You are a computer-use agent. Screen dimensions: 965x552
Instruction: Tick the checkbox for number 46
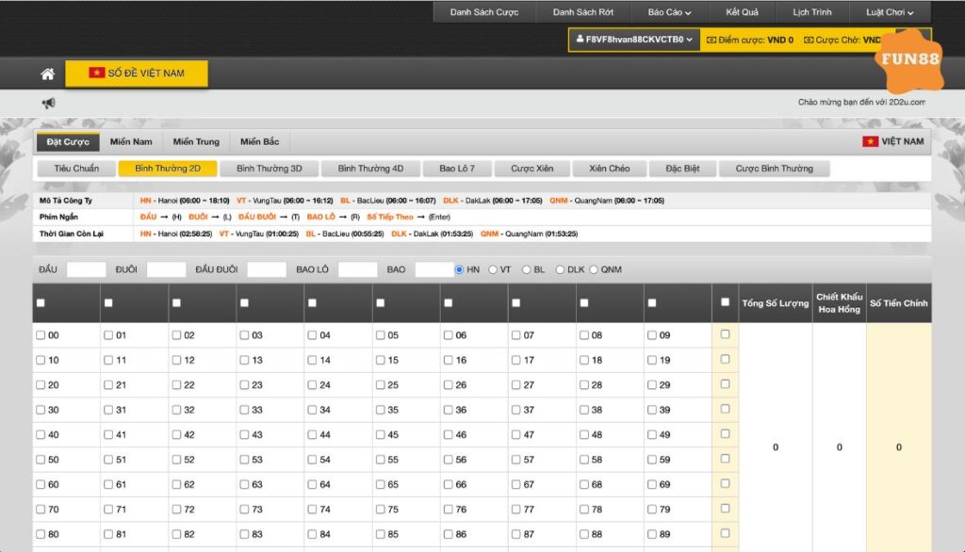click(x=448, y=434)
